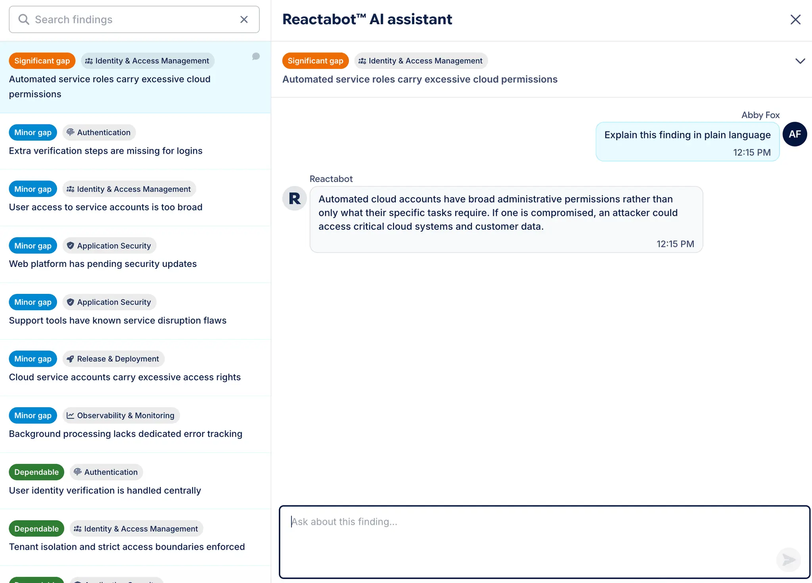Select Background processing lacks error tracking finding

coord(135,425)
